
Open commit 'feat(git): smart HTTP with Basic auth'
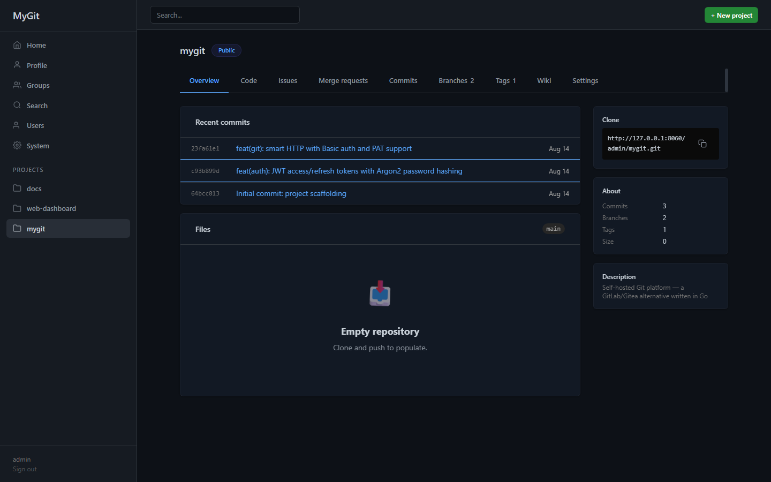click(x=324, y=148)
